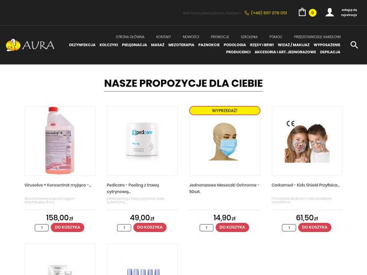Open the Pedicare jar product image

tap(142, 141)
